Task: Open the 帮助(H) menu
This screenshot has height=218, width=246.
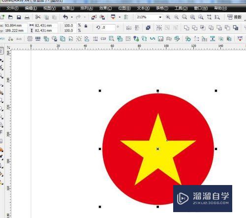Action: (221, 8)
